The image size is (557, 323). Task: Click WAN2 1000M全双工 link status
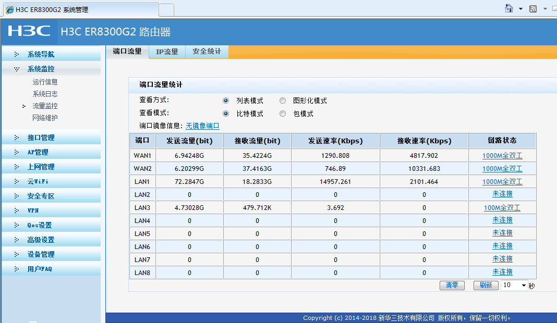pyautogui.click(x=502, y=169)
